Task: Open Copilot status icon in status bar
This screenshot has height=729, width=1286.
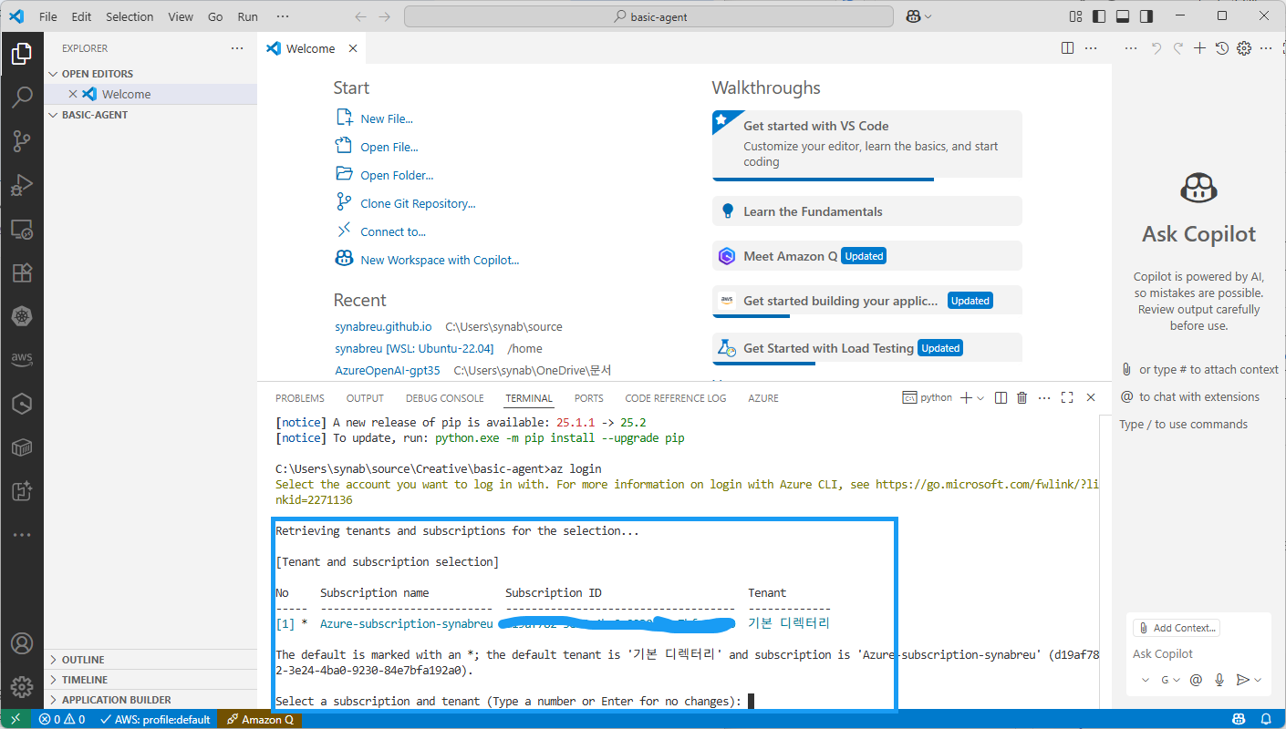Action: [1239, 719]
